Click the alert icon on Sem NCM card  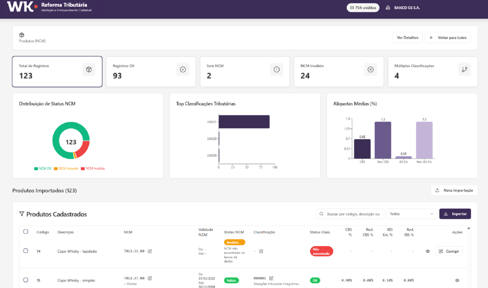(x=277, y=69)
